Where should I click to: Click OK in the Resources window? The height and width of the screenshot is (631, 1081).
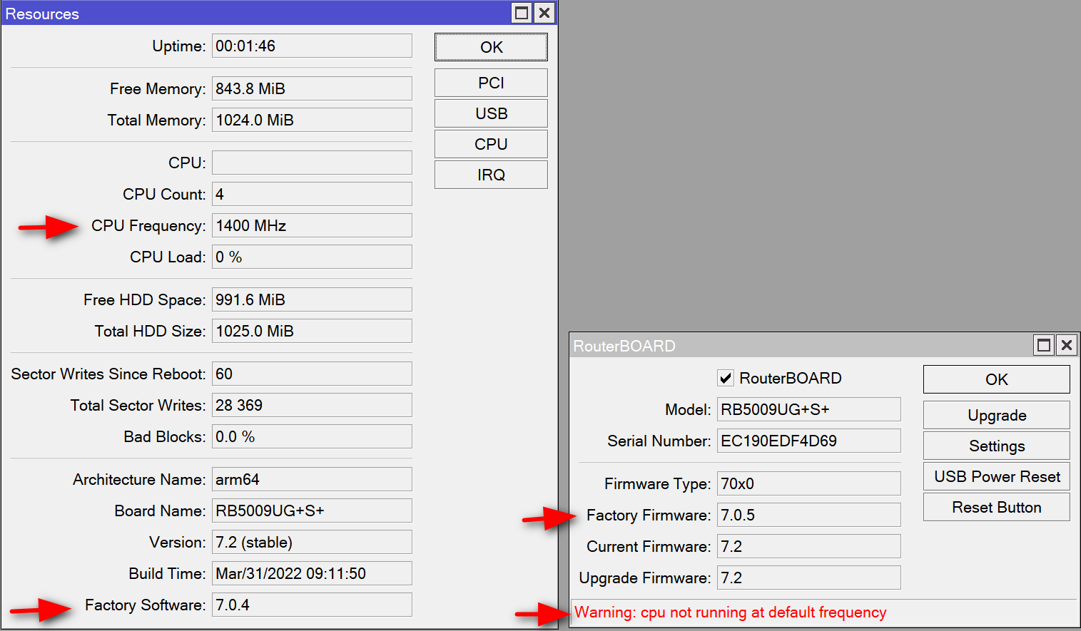point(491,47)
